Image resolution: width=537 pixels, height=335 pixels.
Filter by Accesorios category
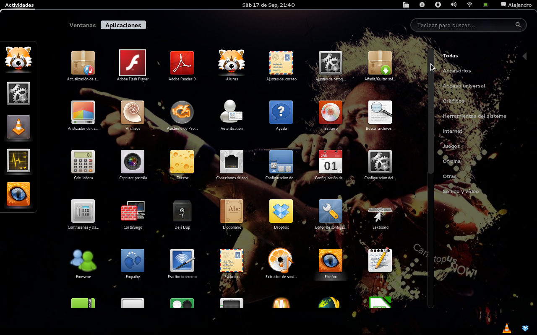[456, 71]
